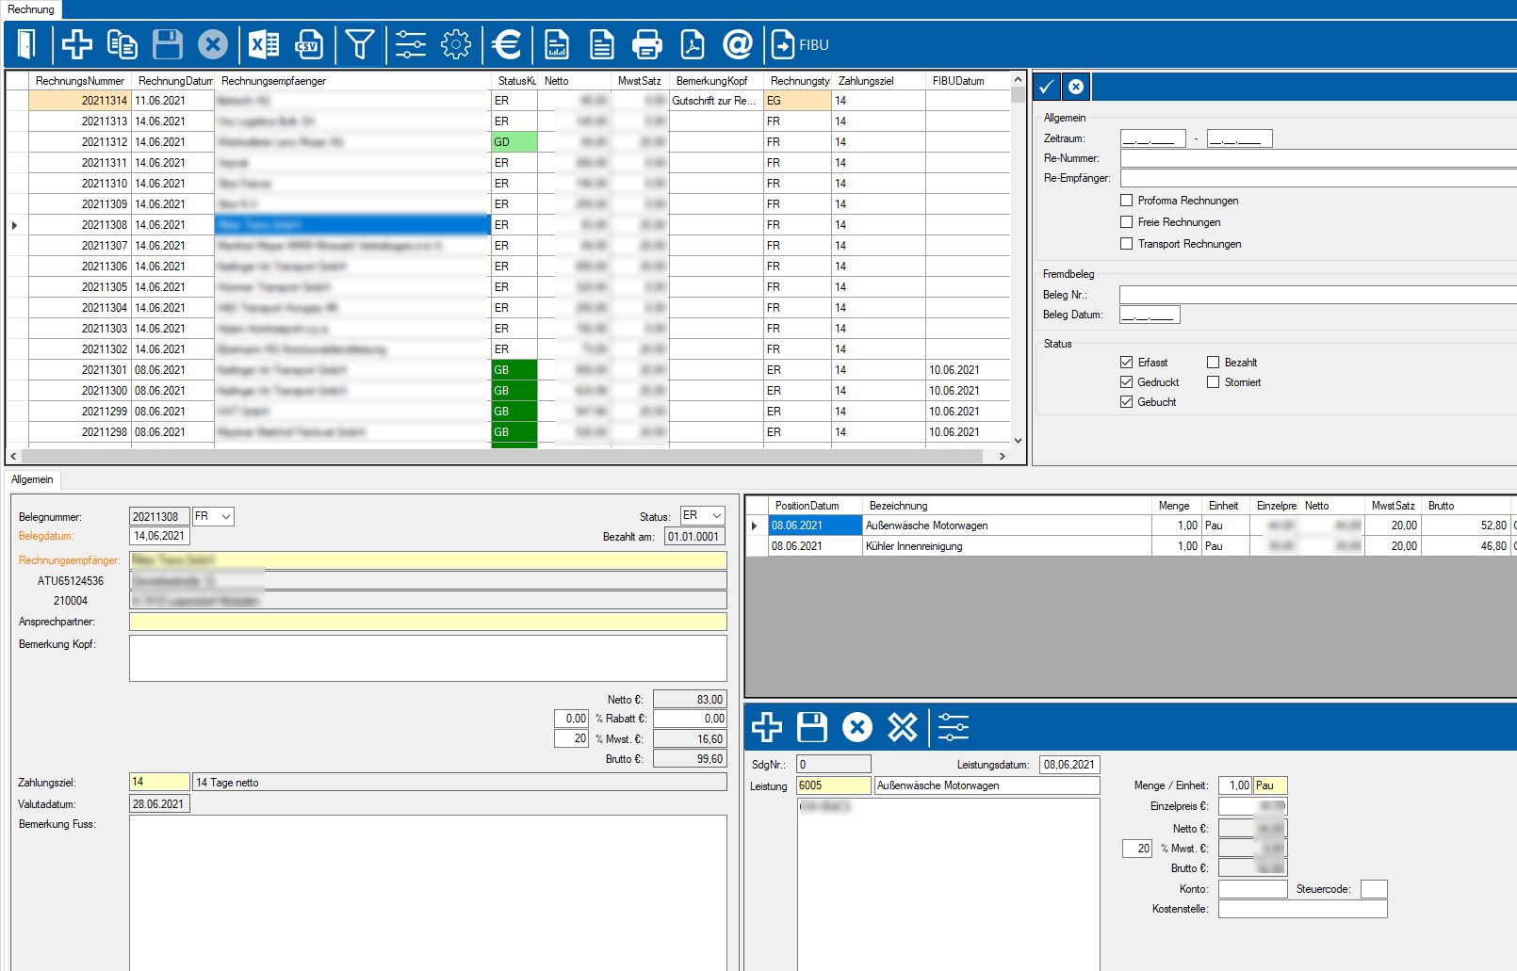Image resolution: width=1517 pixels, height=971 pixels.
Task: Apply filter with checkmark button
Action: [1047, 87]
